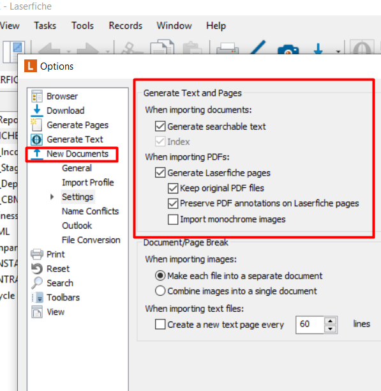Select Name Conflicts tree item

(x=90, y=211)
